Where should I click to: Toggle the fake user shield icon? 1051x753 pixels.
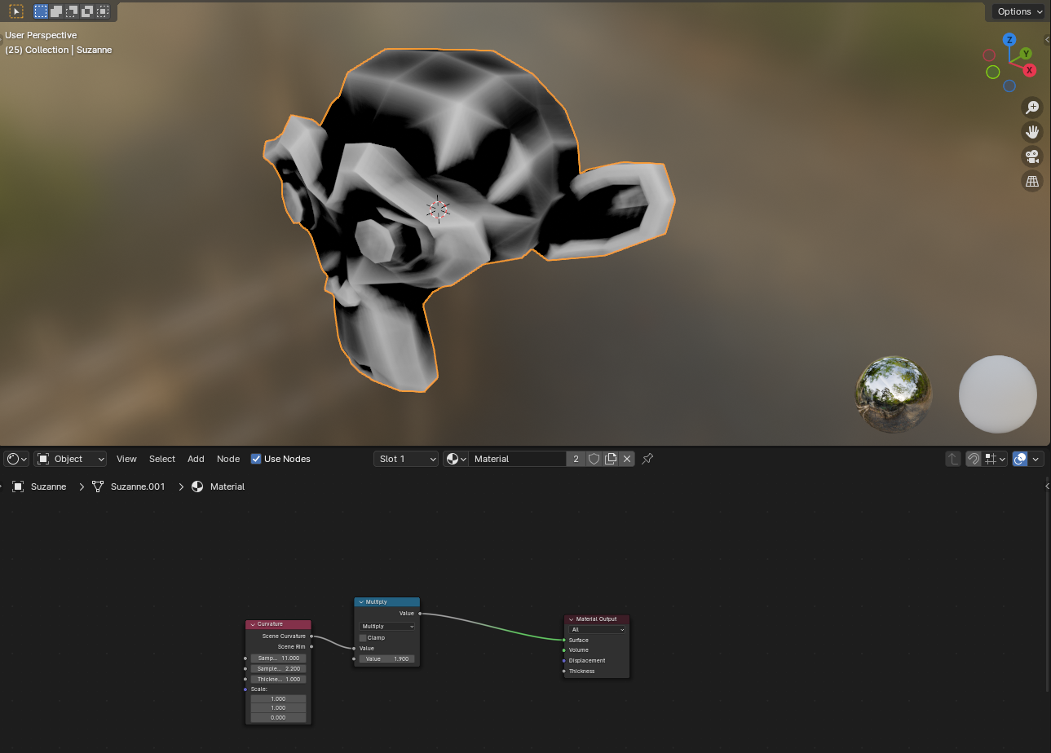click(594, 459)
